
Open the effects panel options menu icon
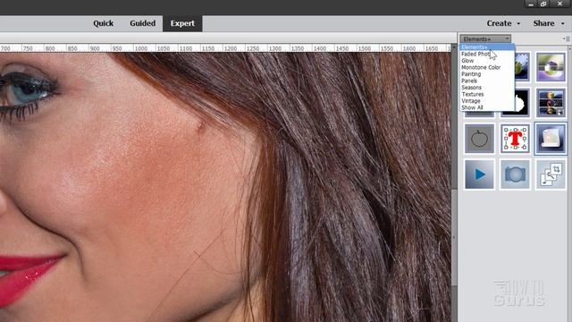tap(566, 38)
